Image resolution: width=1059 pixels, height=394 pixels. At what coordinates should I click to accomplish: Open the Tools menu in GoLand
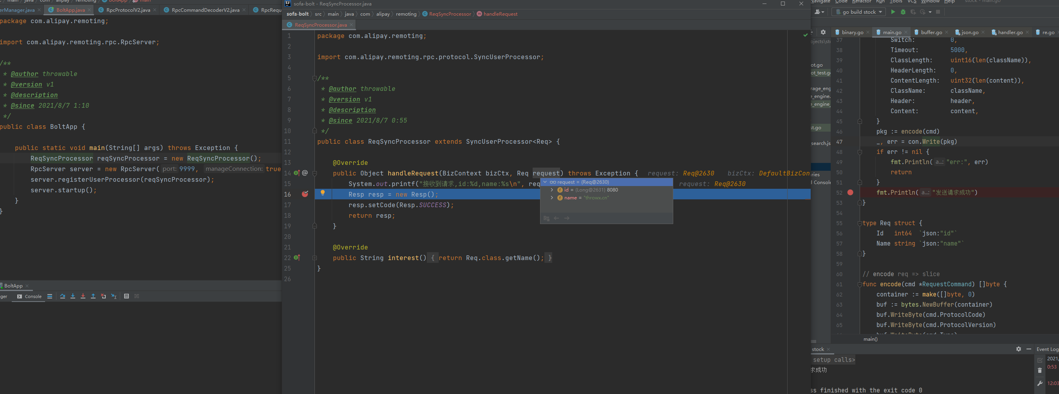coord(896,1)
